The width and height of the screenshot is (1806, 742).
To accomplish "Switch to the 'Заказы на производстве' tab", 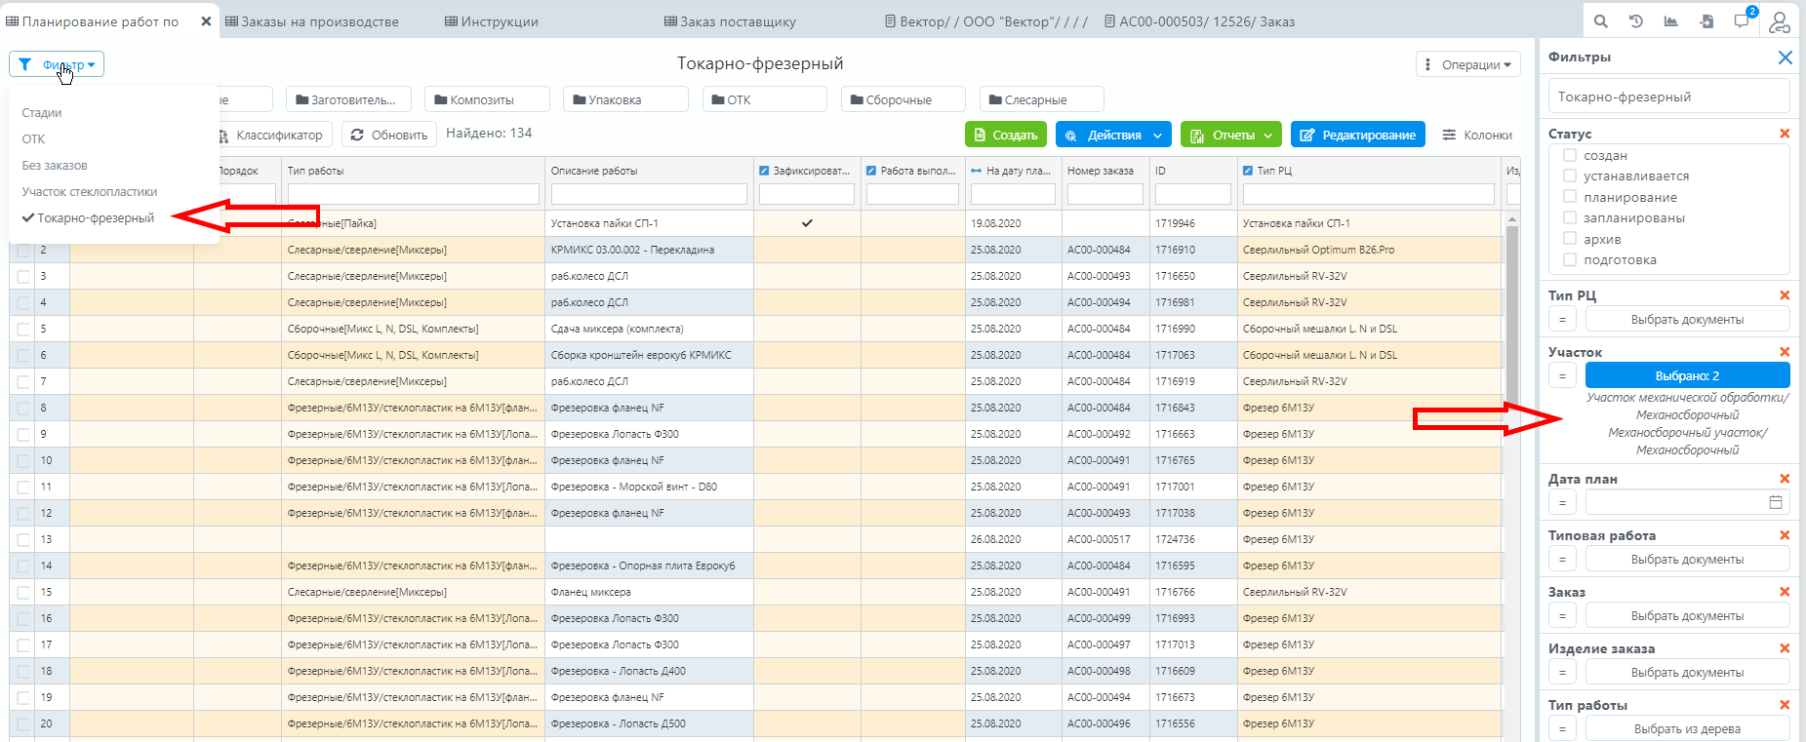I will pos(312,21).
